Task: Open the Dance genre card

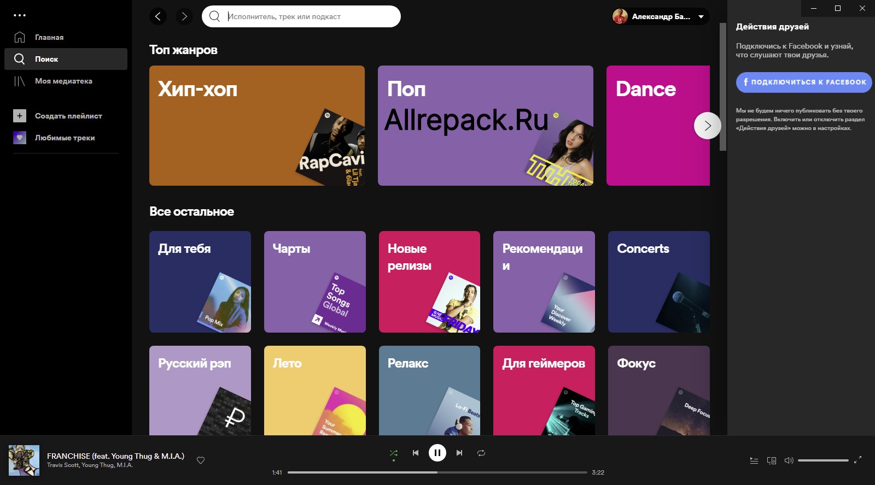Action: coord(658,126)
